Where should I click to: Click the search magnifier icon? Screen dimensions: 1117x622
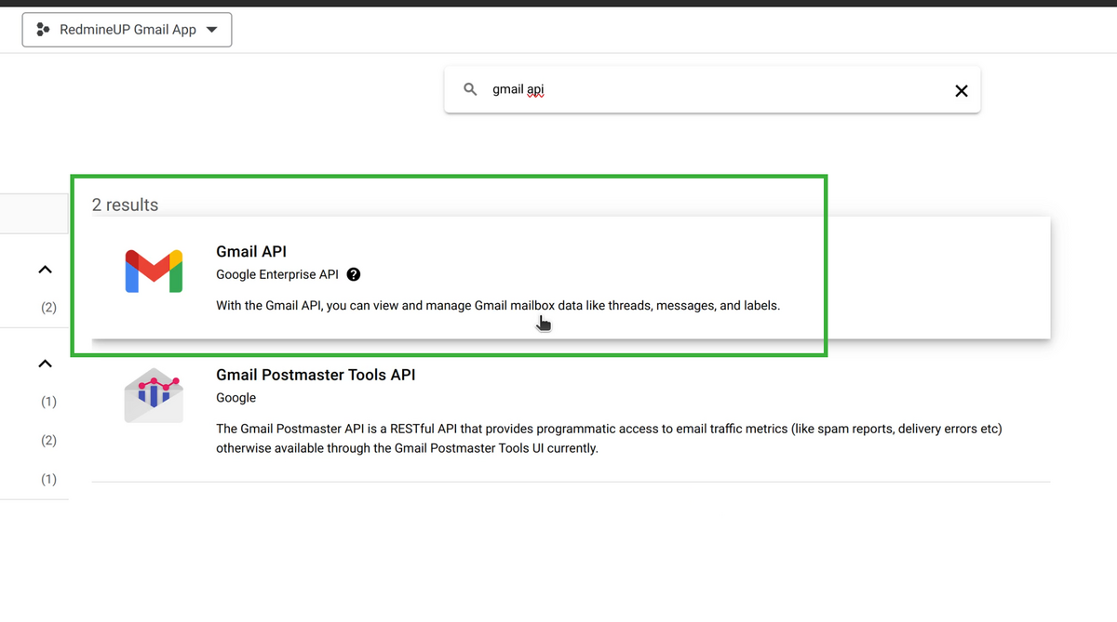[x=470, y=88]
